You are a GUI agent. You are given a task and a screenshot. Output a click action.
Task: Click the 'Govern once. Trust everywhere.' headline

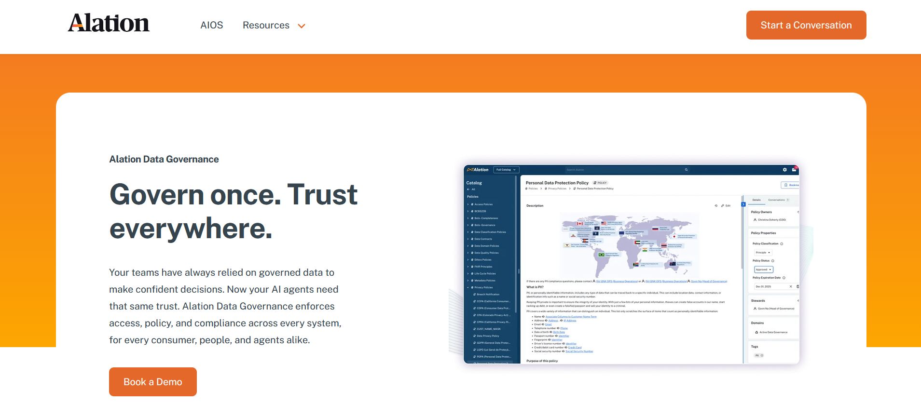234,211
